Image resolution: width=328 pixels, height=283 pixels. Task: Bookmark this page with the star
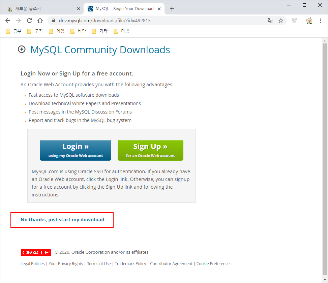281,21
